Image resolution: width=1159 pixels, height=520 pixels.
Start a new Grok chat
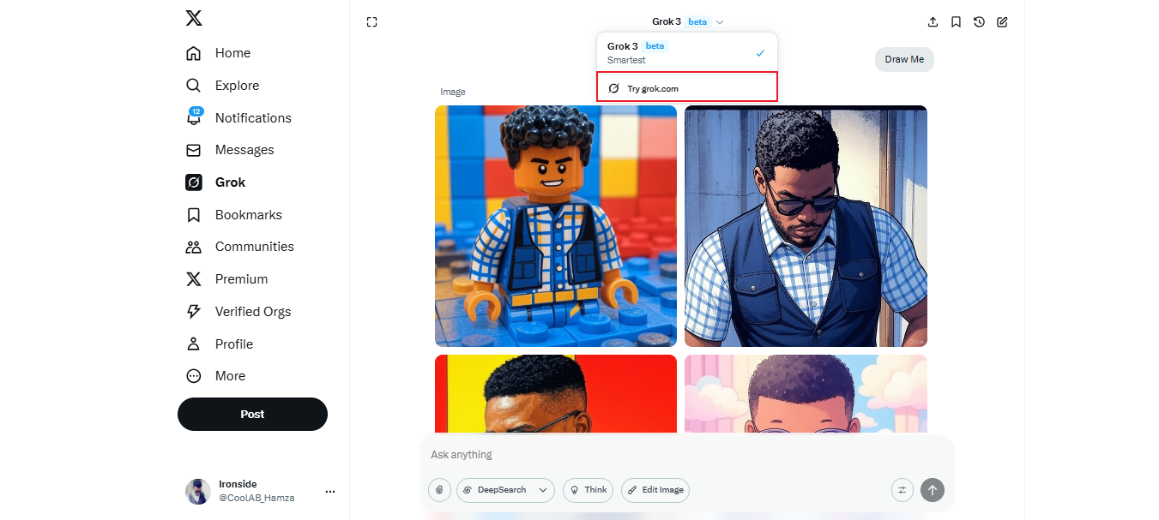tap(1002, 21)
